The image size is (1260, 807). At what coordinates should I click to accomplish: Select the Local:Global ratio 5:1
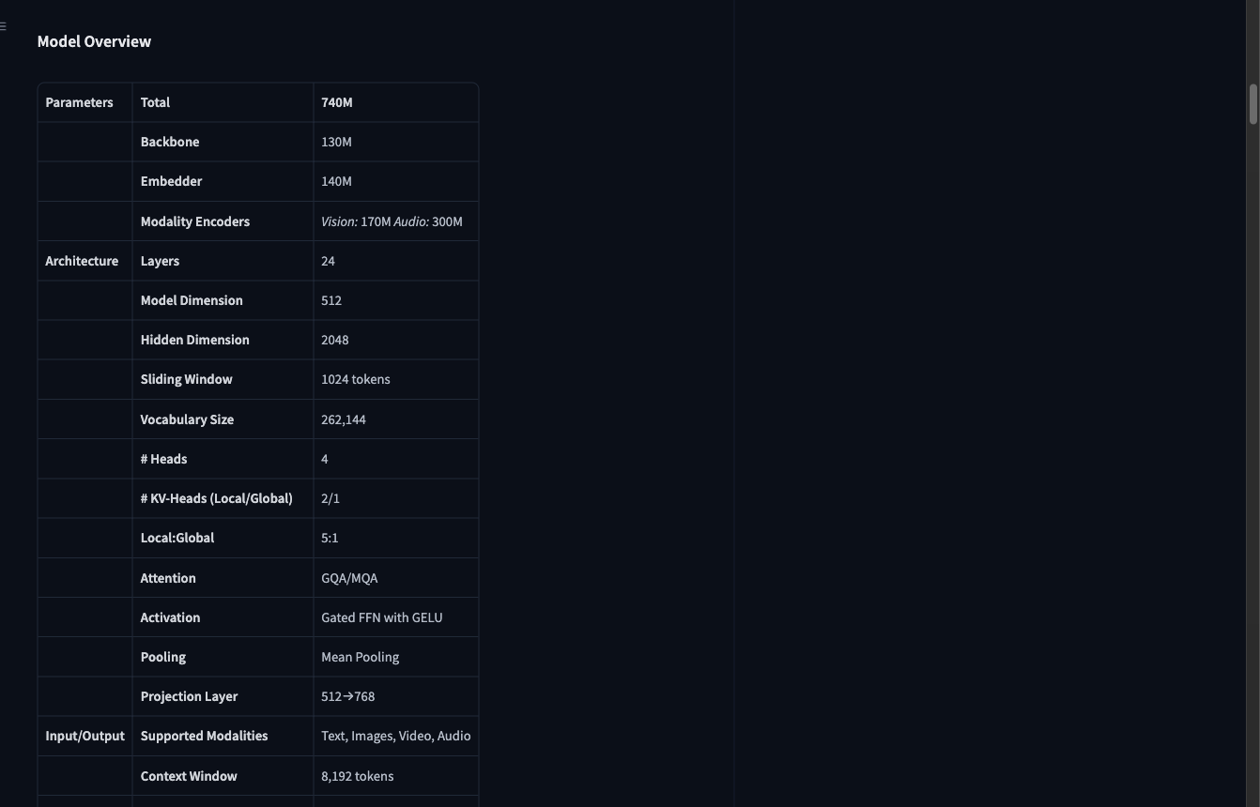coord(330,538)
